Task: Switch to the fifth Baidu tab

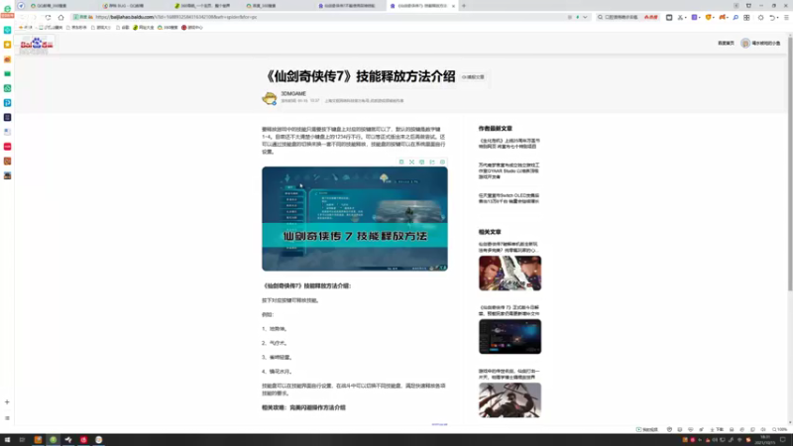Action: point(348,6)
